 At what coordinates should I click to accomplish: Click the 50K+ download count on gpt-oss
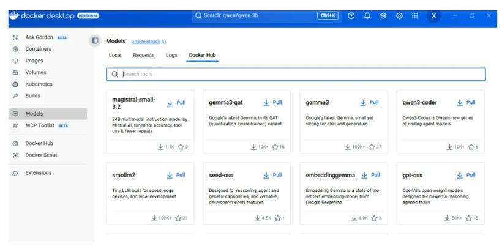(x=453, y=218)
